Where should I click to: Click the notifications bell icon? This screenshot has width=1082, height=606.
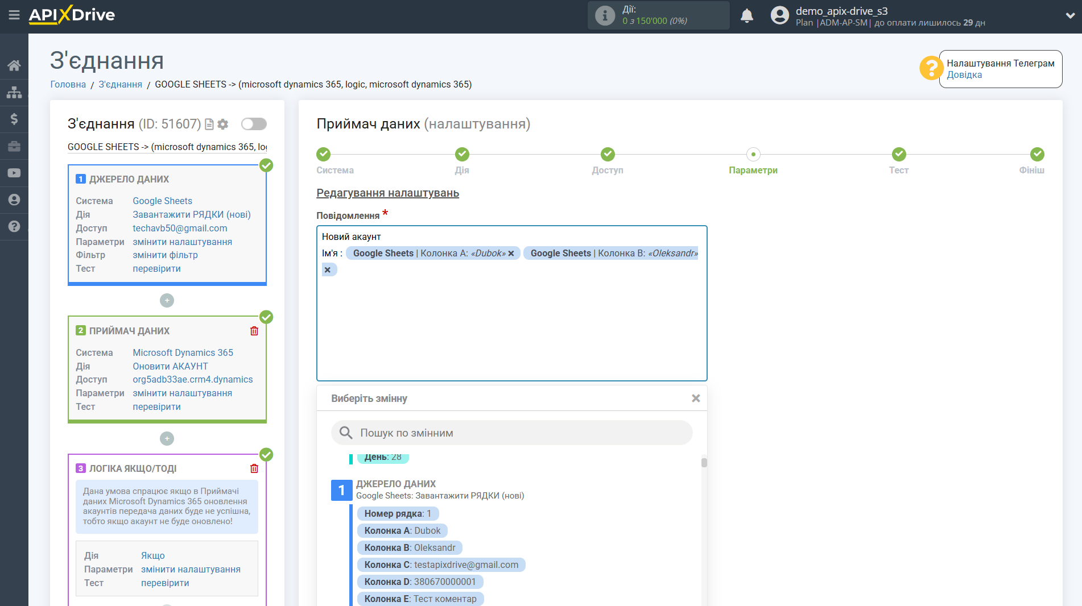pos(747,16)
